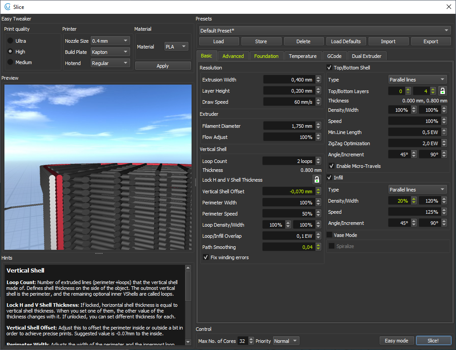Screen dimensions: 456x350
Task: Open the Build Plate dropdown
Action: 110,52
